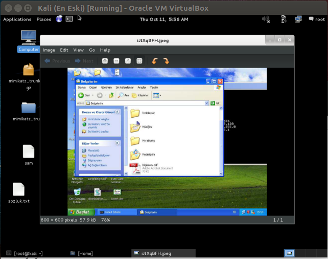
Task: Click the iJlXqBFH.jpeg window title
Action: [x=153, y=40]
